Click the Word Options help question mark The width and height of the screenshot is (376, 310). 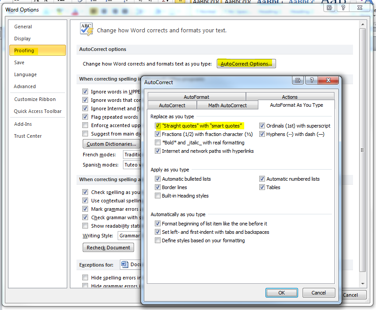343,8
